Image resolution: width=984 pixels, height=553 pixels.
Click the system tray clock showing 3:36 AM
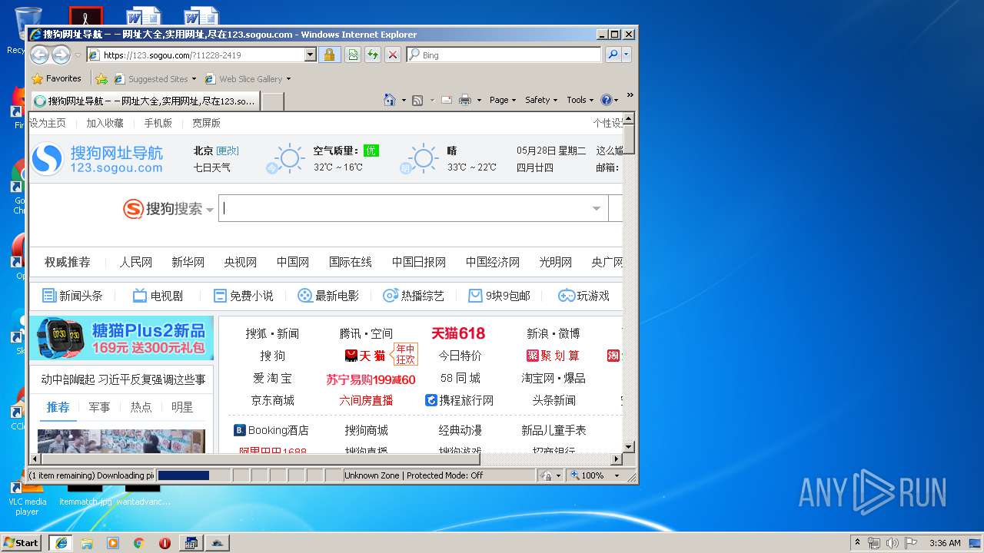pos(945,543)
